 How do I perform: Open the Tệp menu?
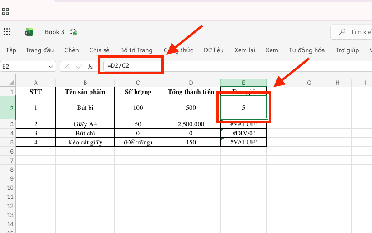click(11, 50)
